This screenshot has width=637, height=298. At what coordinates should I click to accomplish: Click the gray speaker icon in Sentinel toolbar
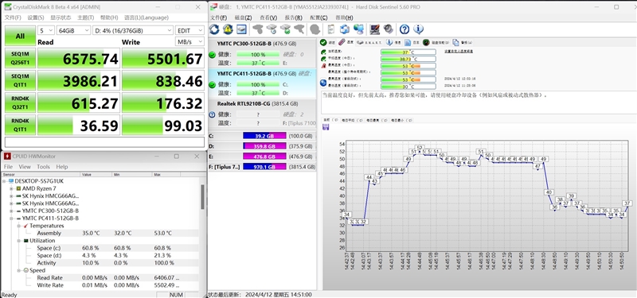pyautogui.click(x=389, y=29)
